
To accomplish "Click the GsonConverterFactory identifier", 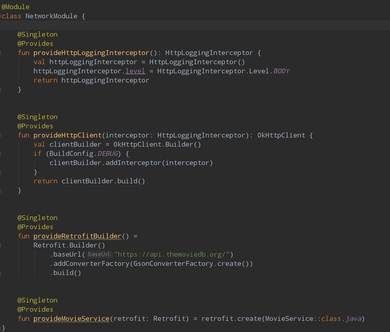I will coord(173,263).
